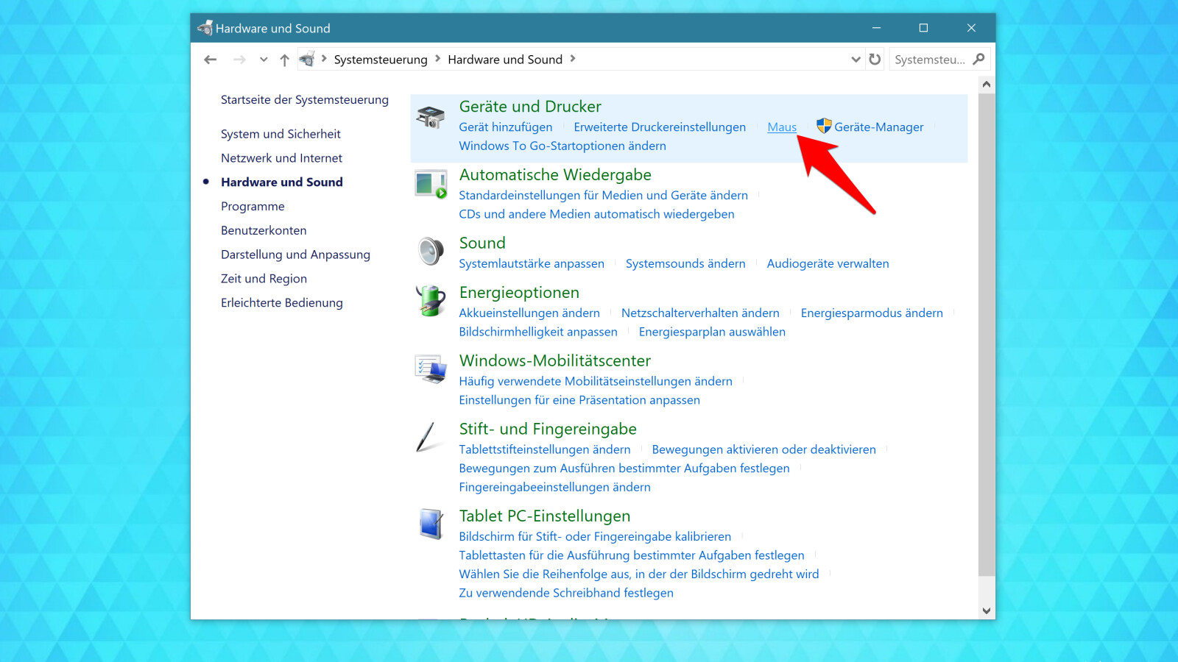This screenshot has height=662, width=1178.
Task: Refresh the Hardware und Sound view
Action: 875,59
